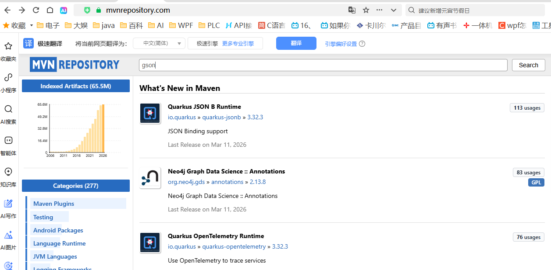Open version 3.32.3 of quarkus-opentelemetry
Image resolution: width=551 pixels, height=270 pixels.
coord(280,246)
